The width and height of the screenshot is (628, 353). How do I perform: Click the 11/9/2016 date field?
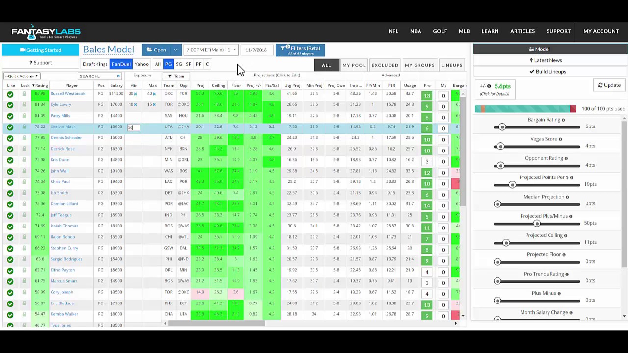256,50
